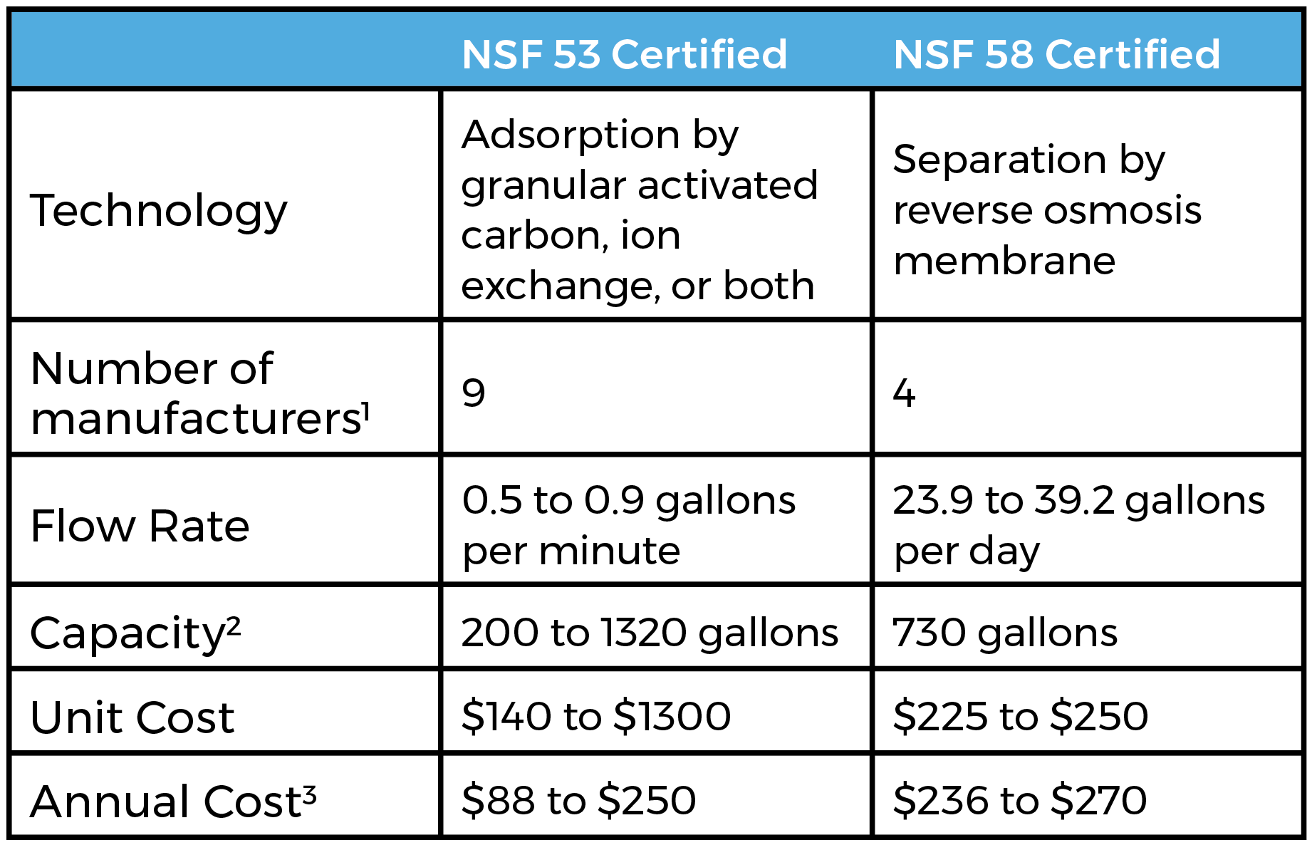The image size is (1312, 845).
Task: Select the Flow Rate row label
Action: (x=140, y=526)
